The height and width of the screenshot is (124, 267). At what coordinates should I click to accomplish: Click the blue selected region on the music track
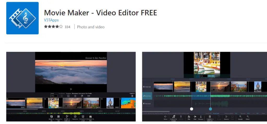click(x=201, y=96)
